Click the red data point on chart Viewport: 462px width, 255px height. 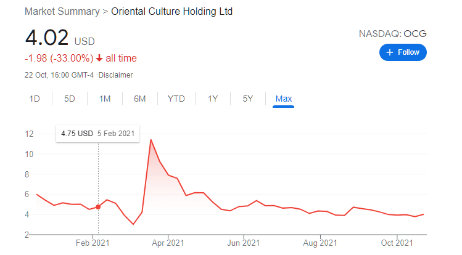click(x=98, y=207)
